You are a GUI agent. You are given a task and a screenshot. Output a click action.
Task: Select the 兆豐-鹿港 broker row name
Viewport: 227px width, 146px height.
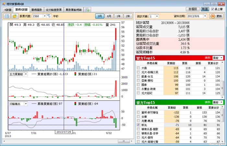147,121
